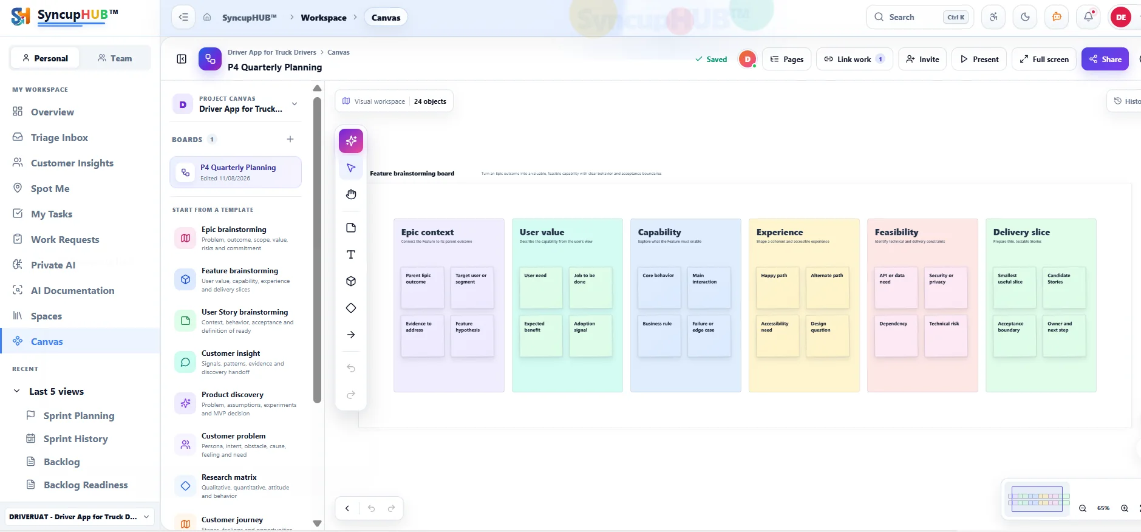Go to home icon in breadcrumb
Viewport: 1141px width, 532px height.
207,17
